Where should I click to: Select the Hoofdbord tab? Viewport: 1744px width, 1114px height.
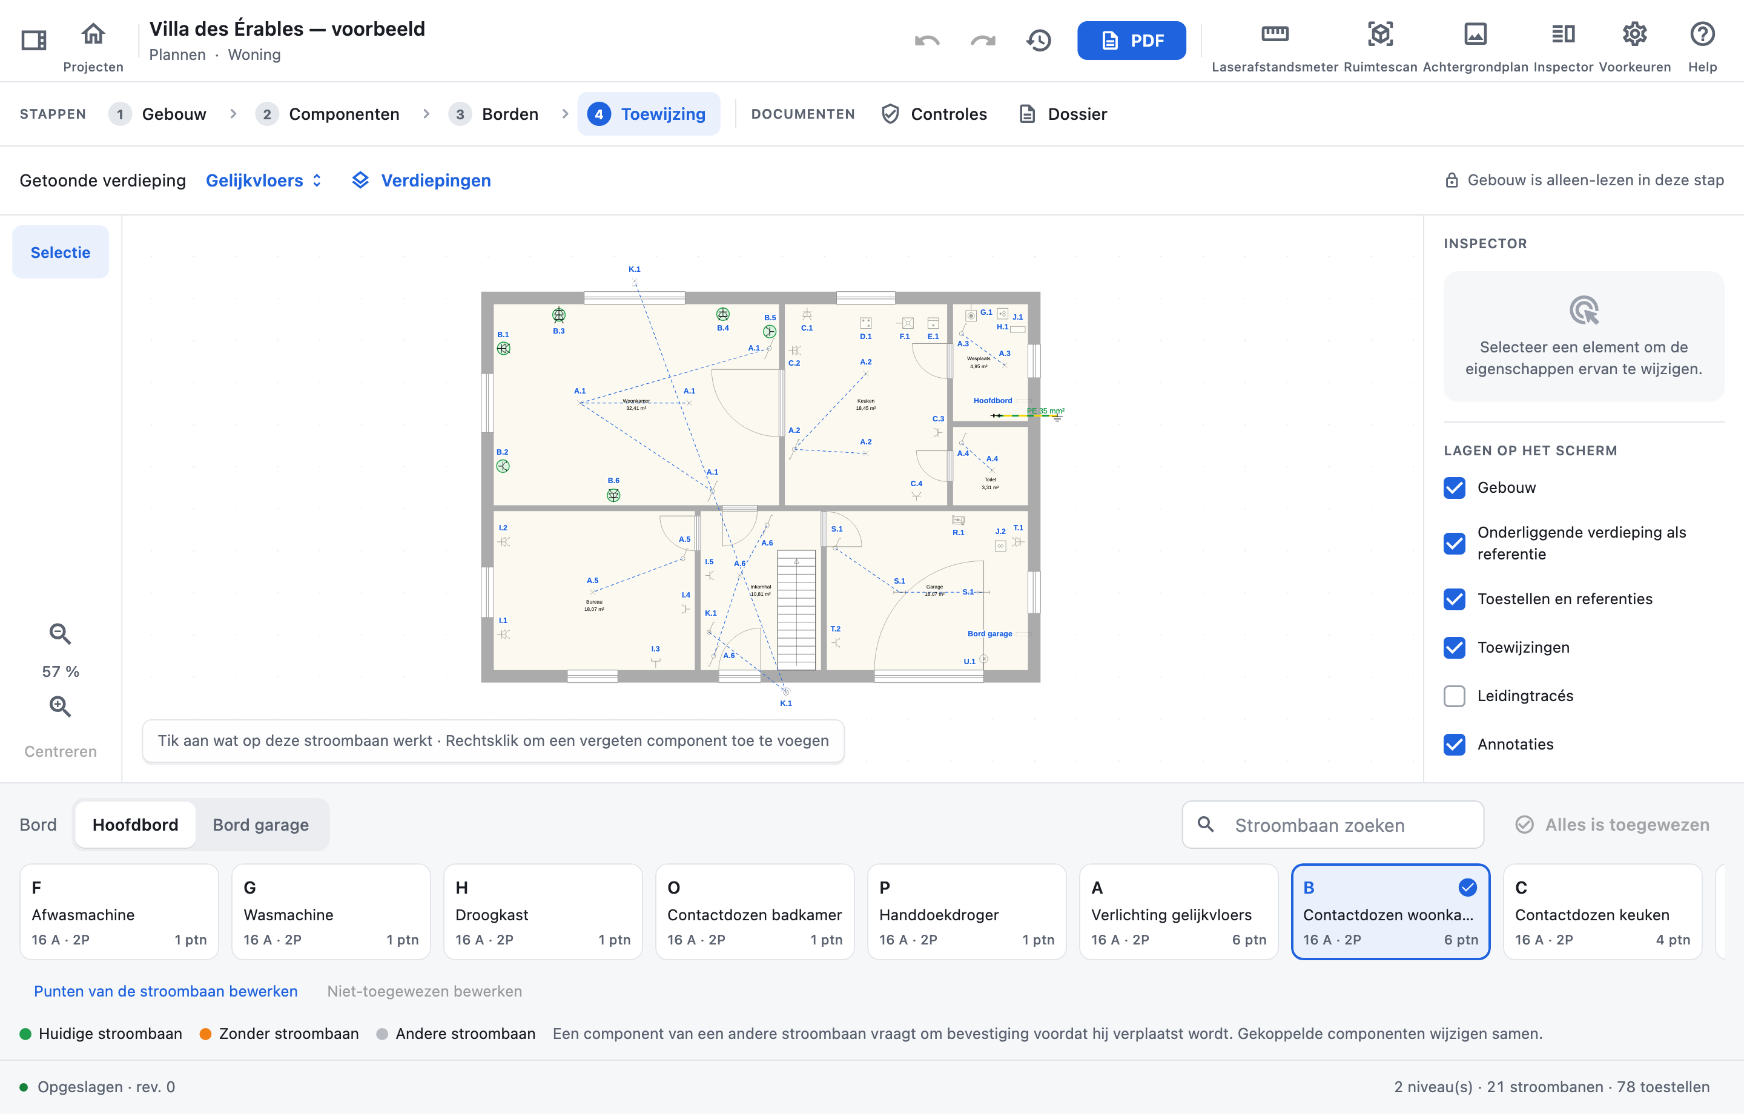click(x=136, y=825)
